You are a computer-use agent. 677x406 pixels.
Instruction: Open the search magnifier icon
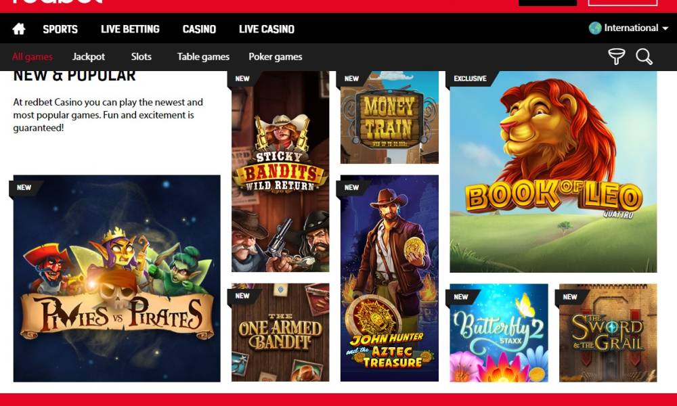(644, 57)
